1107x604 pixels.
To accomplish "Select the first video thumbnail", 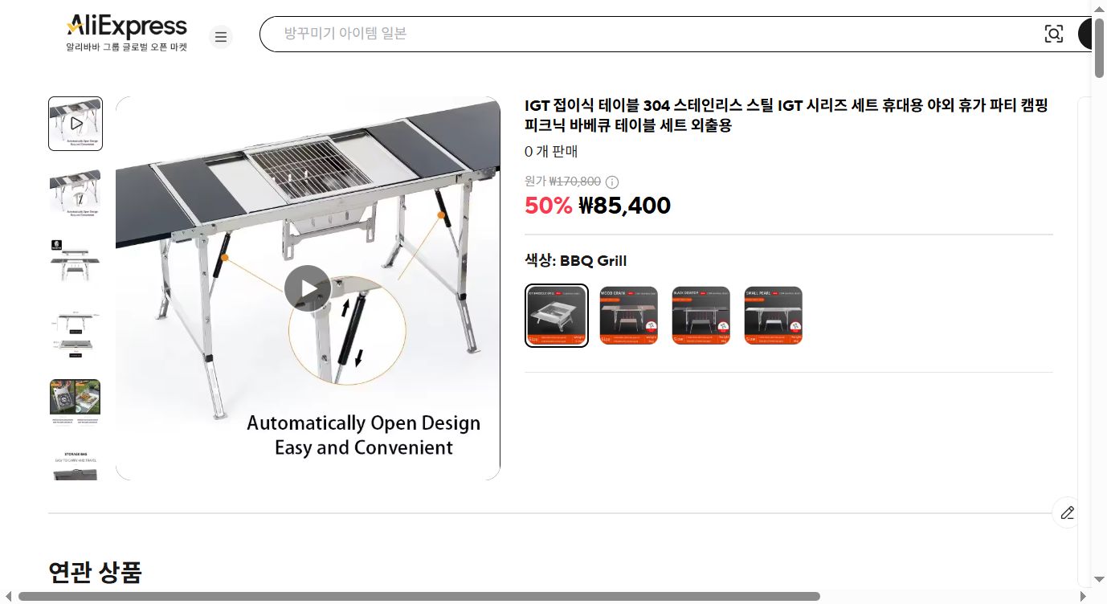I will point(76,124).
